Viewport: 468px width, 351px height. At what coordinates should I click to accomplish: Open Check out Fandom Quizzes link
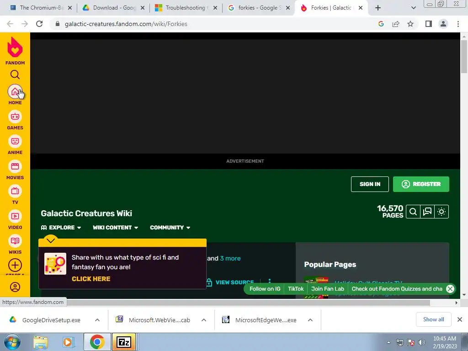(397, 289)
